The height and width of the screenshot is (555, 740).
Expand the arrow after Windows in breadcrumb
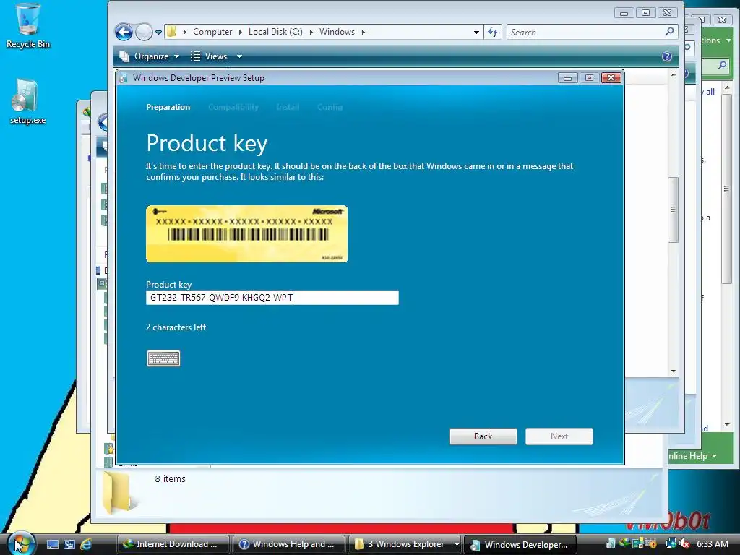point(363,32)
